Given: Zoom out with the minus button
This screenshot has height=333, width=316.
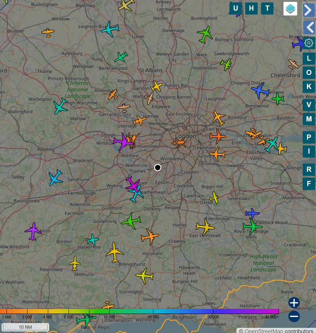Looking at the screenshot, I should [294, 316].
